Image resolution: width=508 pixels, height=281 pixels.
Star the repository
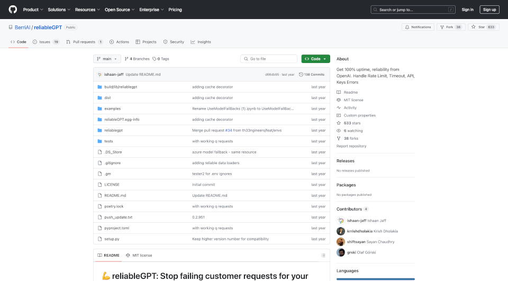click(483, 27)
